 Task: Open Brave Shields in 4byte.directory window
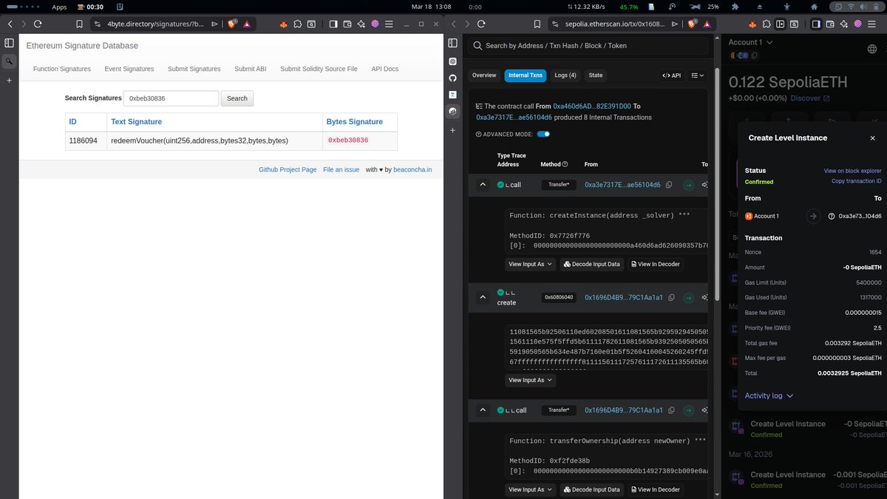click(x=231, y=24)
